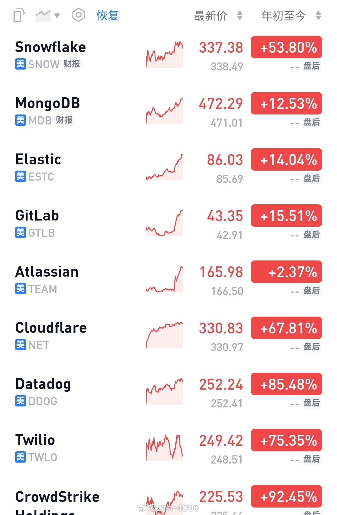Open the chart style dropdown arrow
Screen dimensions: 337x515
pyautogui.click(x=57, y=16)
